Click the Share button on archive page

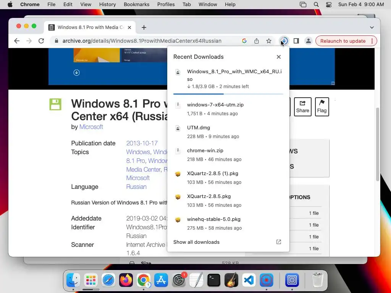303,107
